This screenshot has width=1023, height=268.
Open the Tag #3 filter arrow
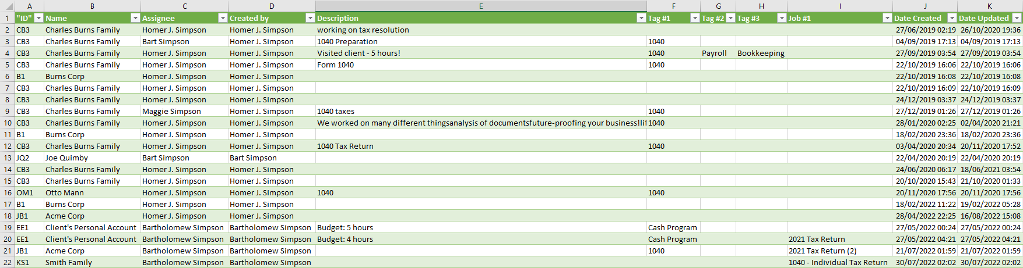point(782,18)
